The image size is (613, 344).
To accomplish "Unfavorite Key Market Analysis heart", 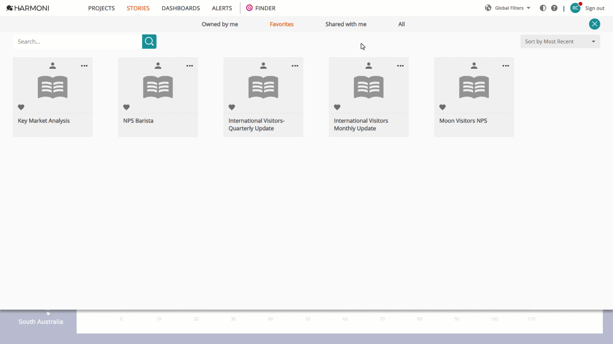I will [21, 107].
